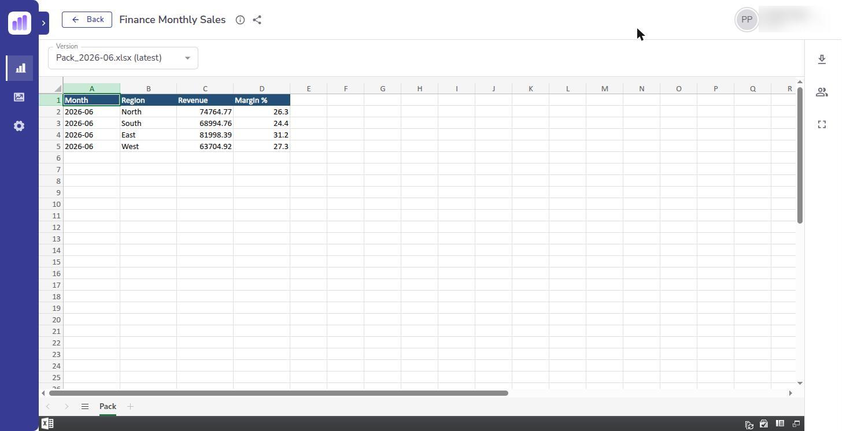Select column C header
The height and width of the screenshot is (431, 850).
(x=205, y=88)
